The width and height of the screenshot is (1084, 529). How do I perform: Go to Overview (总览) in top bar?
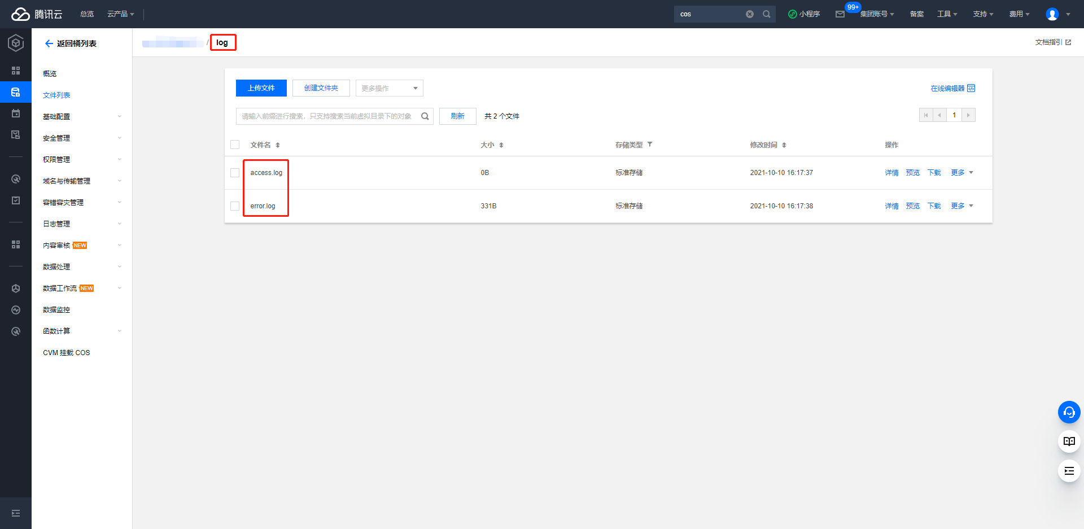click(x=87, y=14)
